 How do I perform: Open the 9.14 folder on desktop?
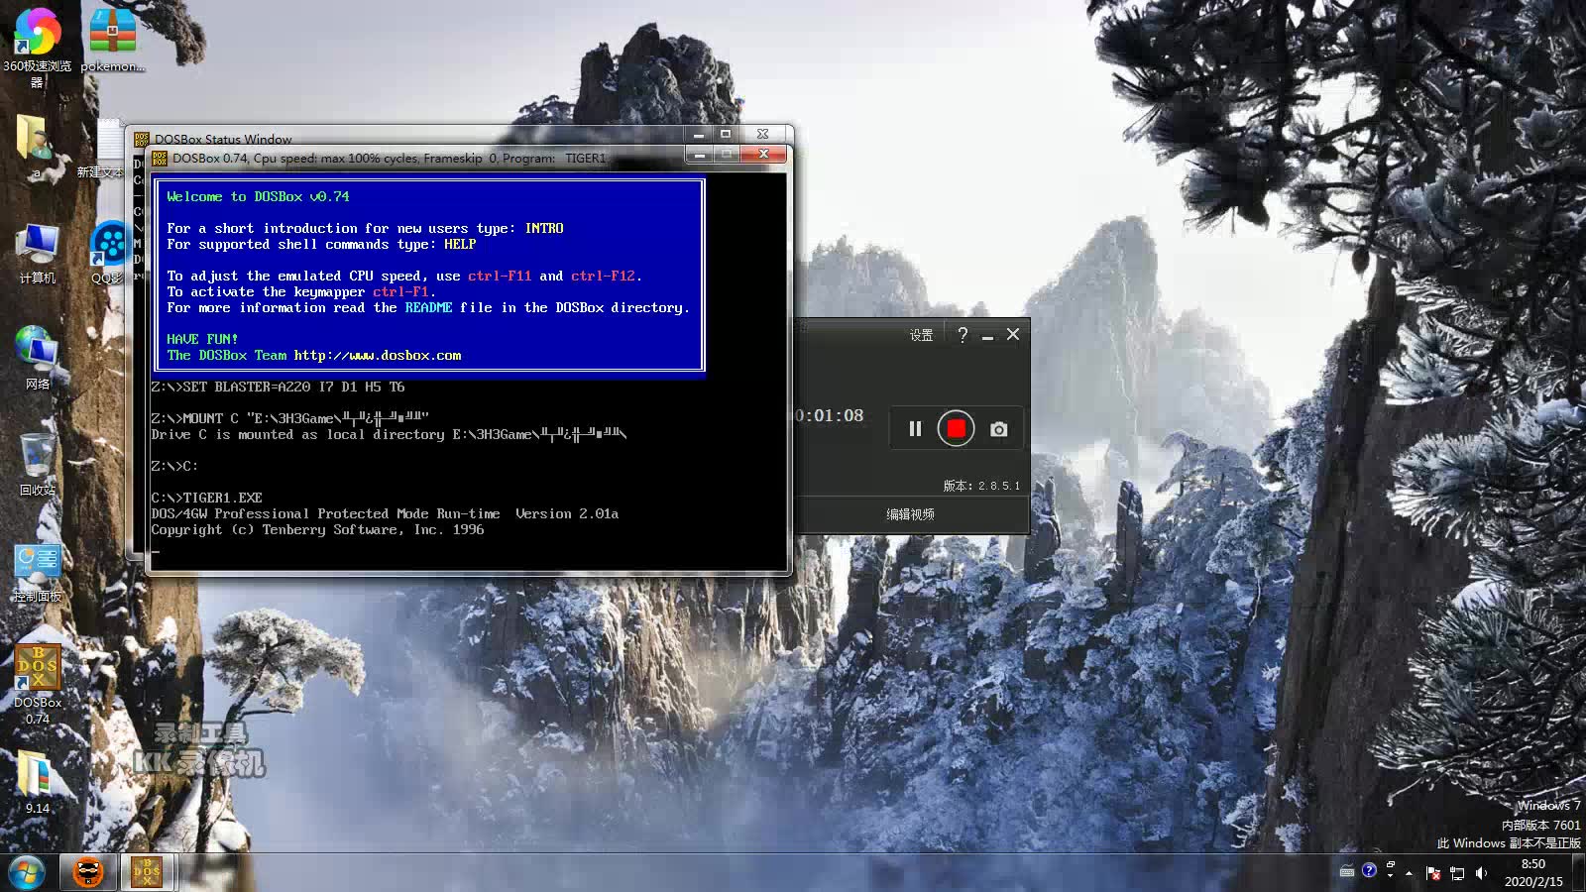pyautogui.click(x=38, y=783)
